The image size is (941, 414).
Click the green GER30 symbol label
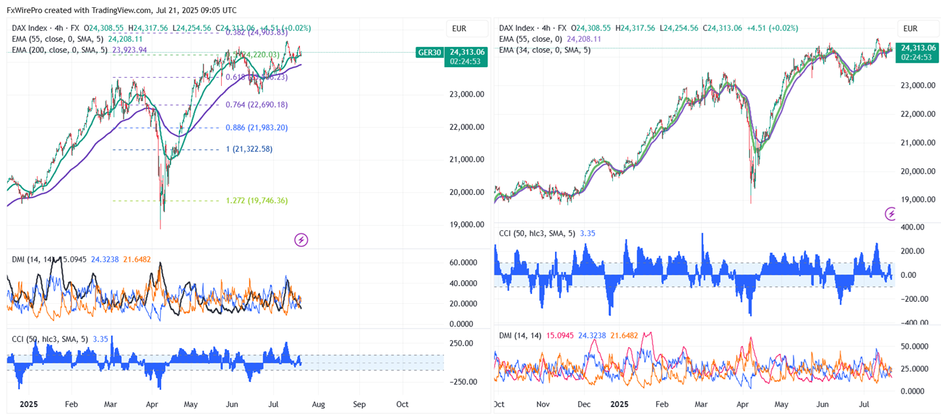(x=428, y=52)
